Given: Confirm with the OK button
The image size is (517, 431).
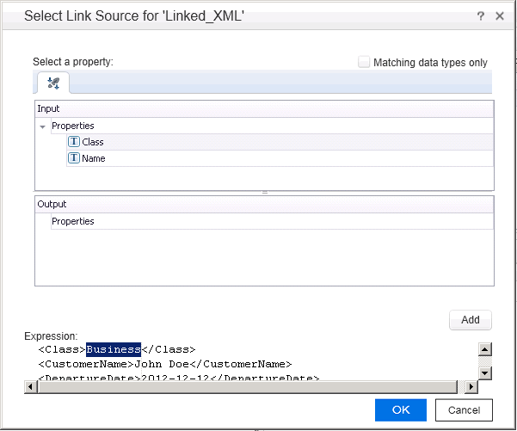Looking at the screenshot, I should click(400, 410).
